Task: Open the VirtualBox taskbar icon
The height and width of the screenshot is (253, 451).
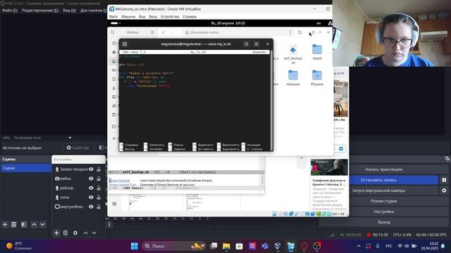Action: [x=278, y=246]
